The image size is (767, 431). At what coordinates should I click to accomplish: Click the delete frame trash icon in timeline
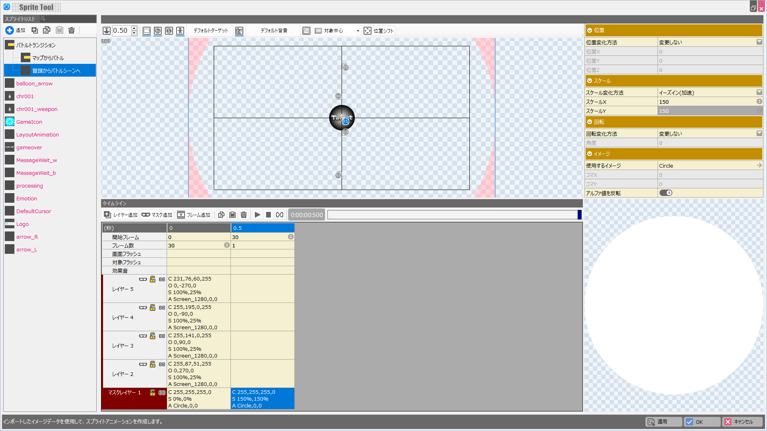[x=244, y=215]
